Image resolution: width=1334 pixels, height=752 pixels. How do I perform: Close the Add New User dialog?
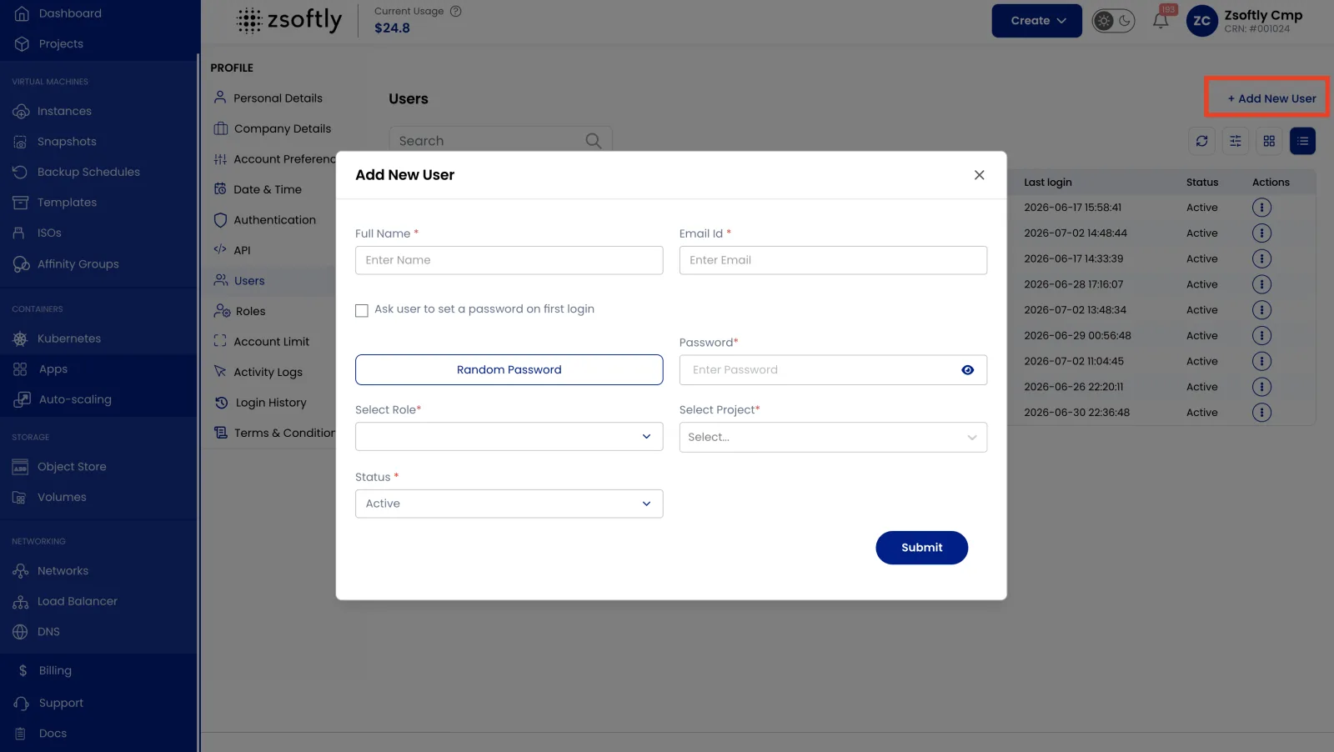(979, 175)
